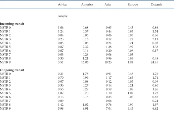The height and width of the screenshot is (116, 174).
Task: Click the value 0.12 in Asia column
Action: (109, 82)
